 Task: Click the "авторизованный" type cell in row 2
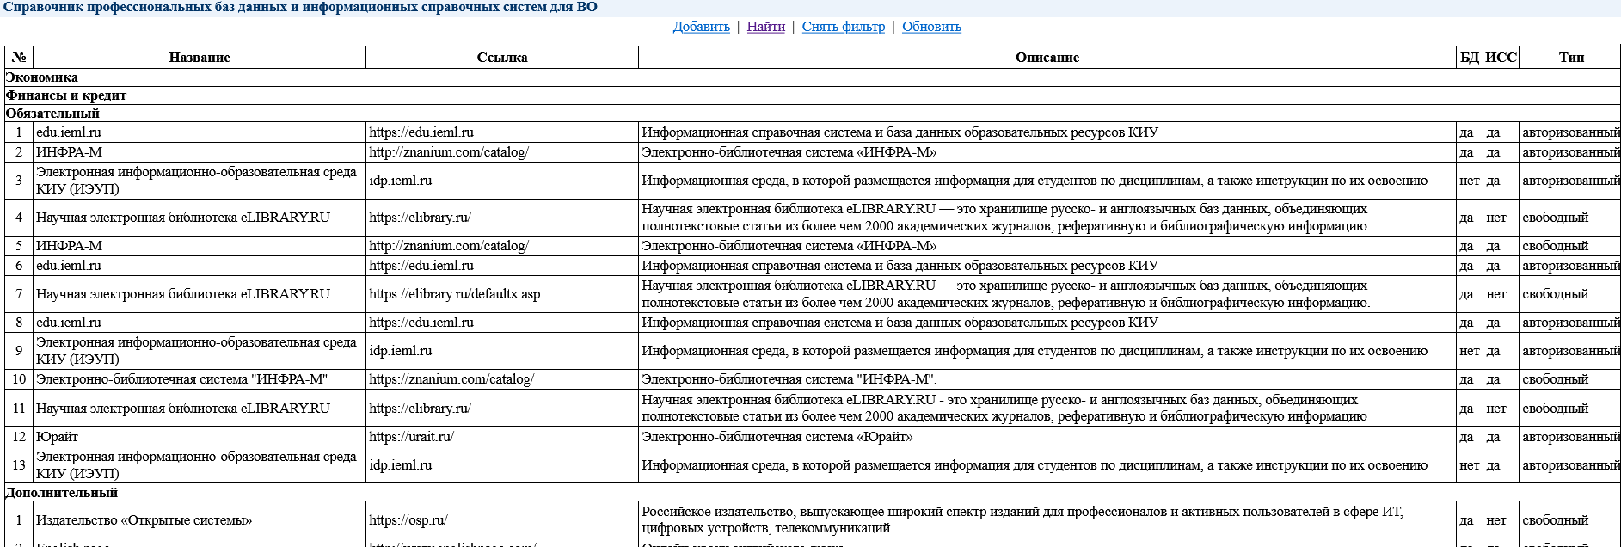[1571, 152]
